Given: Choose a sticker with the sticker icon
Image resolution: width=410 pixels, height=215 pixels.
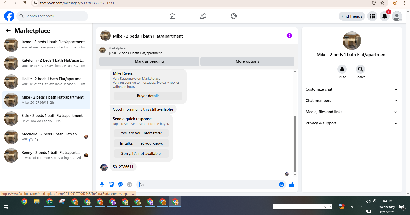Looking at the screenshot, I should 120,185.
